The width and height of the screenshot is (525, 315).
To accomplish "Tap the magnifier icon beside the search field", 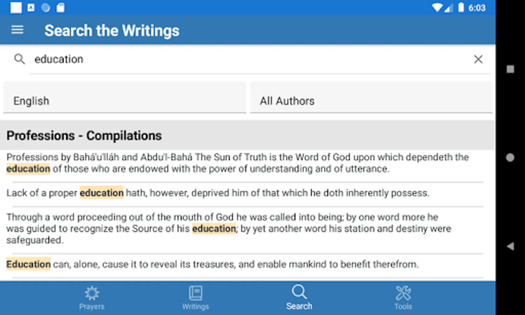I will [19, 59].
